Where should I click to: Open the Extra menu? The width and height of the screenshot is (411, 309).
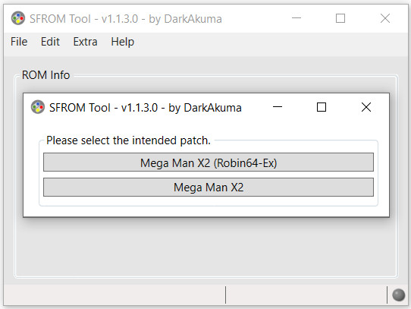pyautogui.click(x=85, y=42)
